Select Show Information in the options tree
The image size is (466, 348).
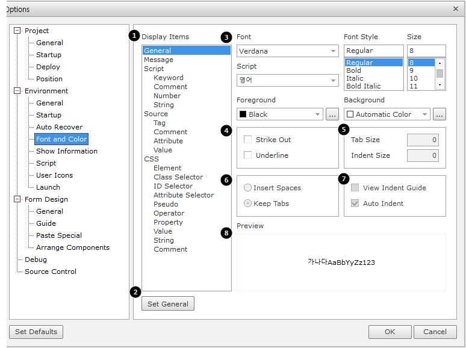point(66,151)
